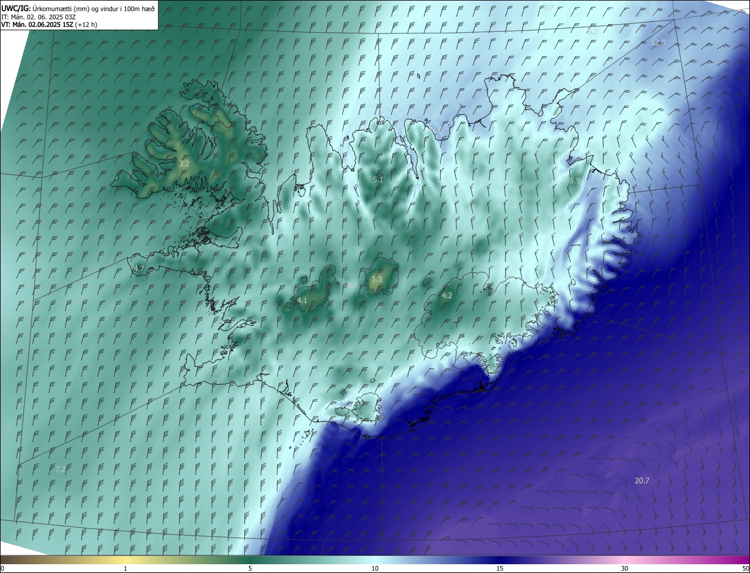This screenshot has width=750, height=573.
Task: Click the colorbar tick label 0
Action: 2,568
